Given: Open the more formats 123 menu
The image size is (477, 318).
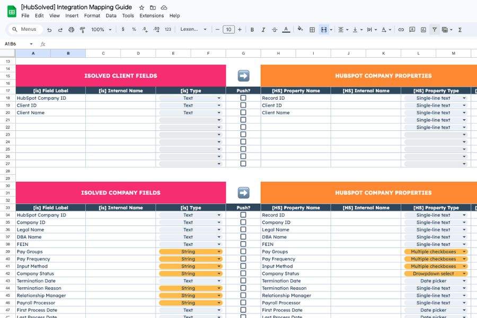Looking at the screenshot, I should tap(168, 30).
